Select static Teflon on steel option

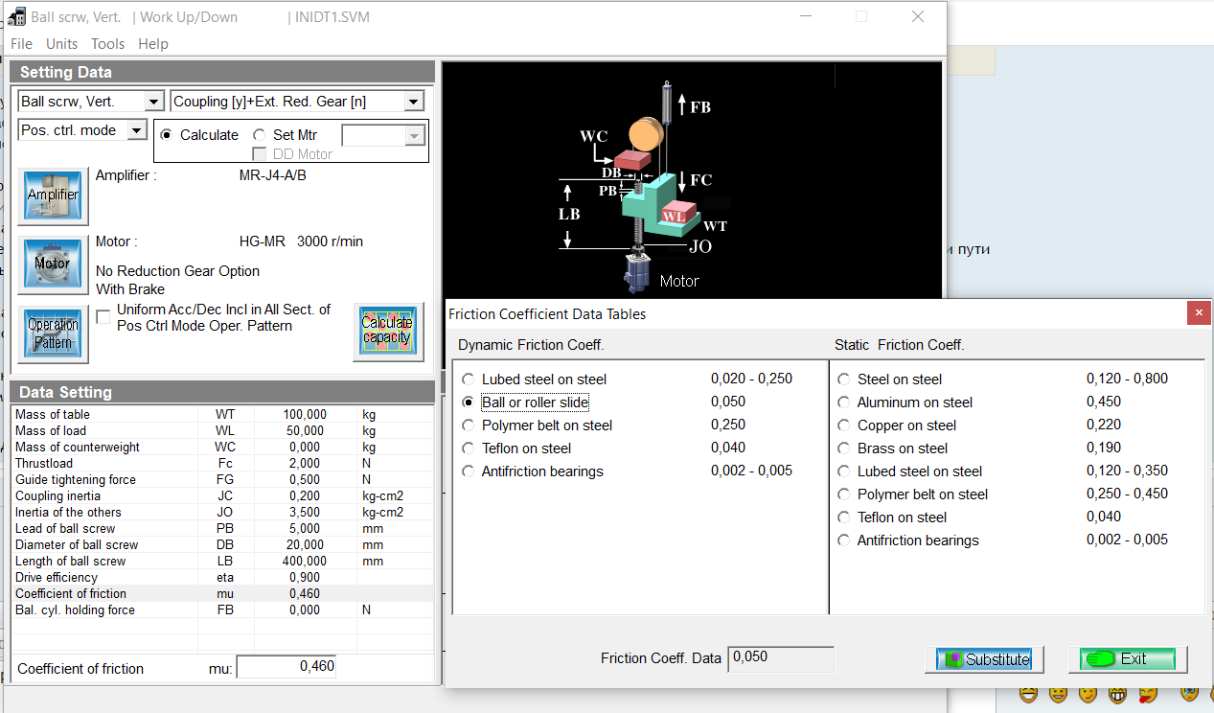coord(843,517)
